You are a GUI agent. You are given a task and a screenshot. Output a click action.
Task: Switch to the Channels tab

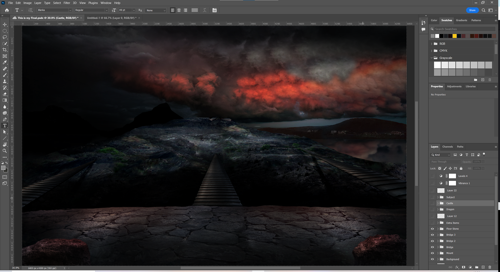pos(447,147)
